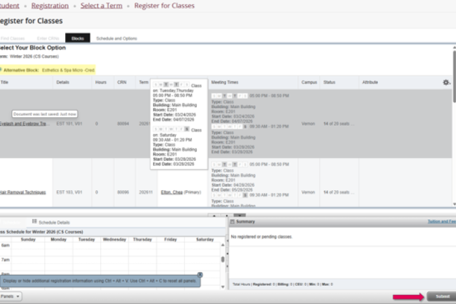456x304 pixels.
Task: Click the 'Document was last saved' tooltip
Action: pos(45,114)
